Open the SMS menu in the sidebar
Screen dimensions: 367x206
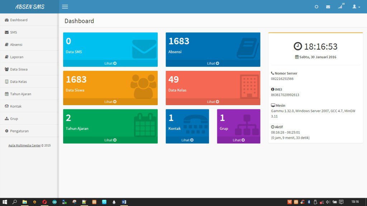[29, 32]
